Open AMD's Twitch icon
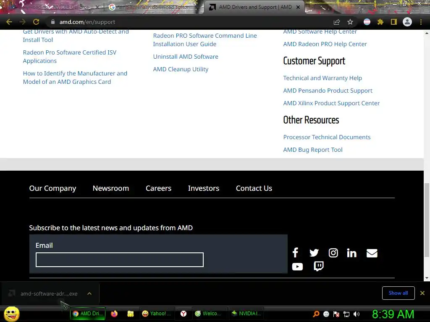The height and width of the screenshot is (322, 430). [x=318, y=266]
